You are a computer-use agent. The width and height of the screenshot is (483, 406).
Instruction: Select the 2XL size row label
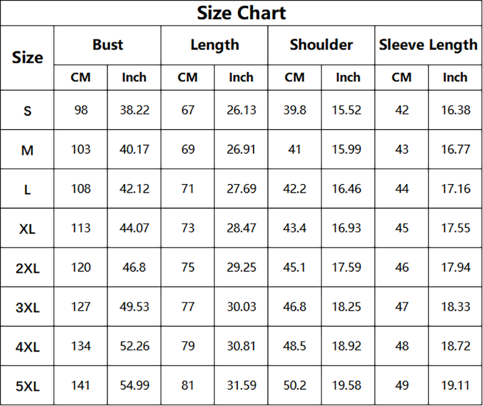tap(28, 268)
